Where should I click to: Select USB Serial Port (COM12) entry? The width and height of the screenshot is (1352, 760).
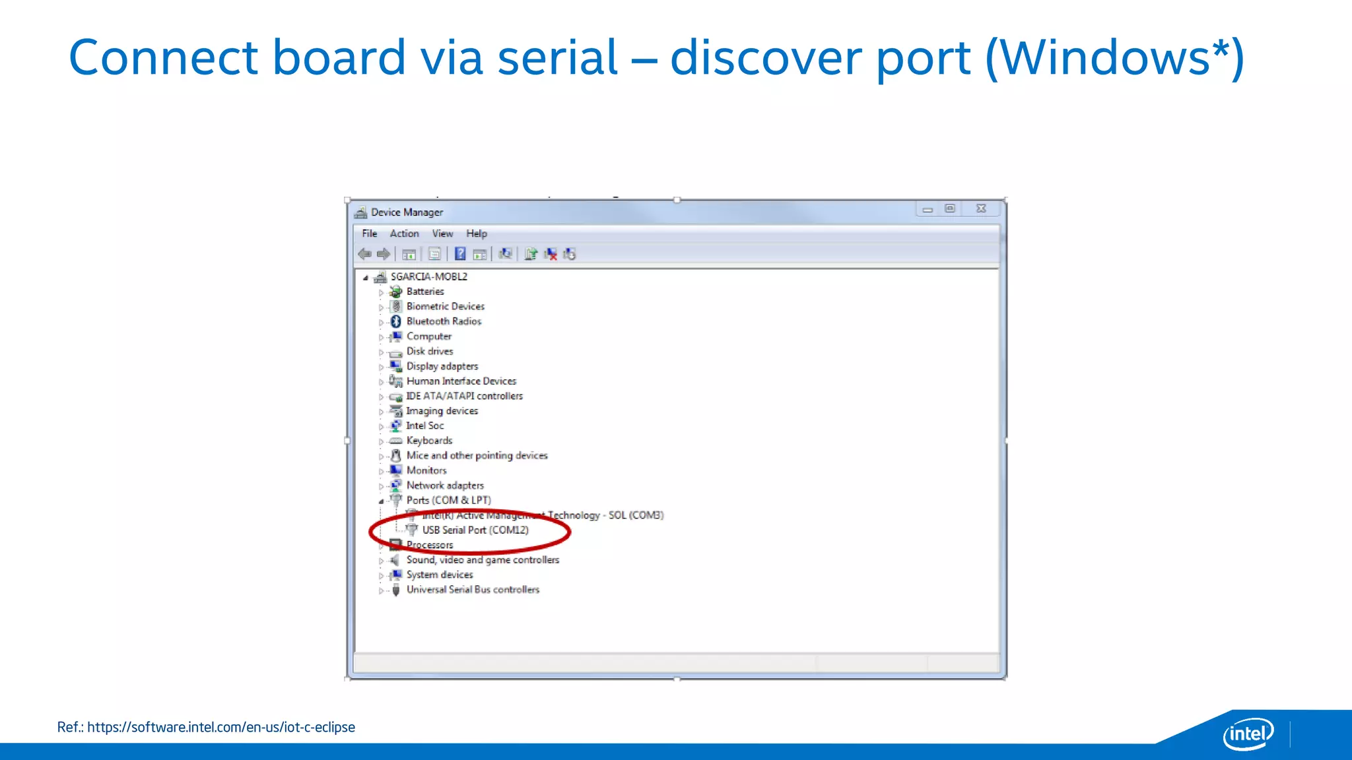tap(475, 530)
